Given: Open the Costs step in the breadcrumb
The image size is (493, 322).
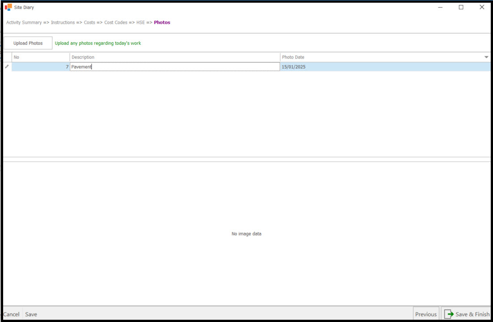Looking at the screenshot, I should point(89,22).
